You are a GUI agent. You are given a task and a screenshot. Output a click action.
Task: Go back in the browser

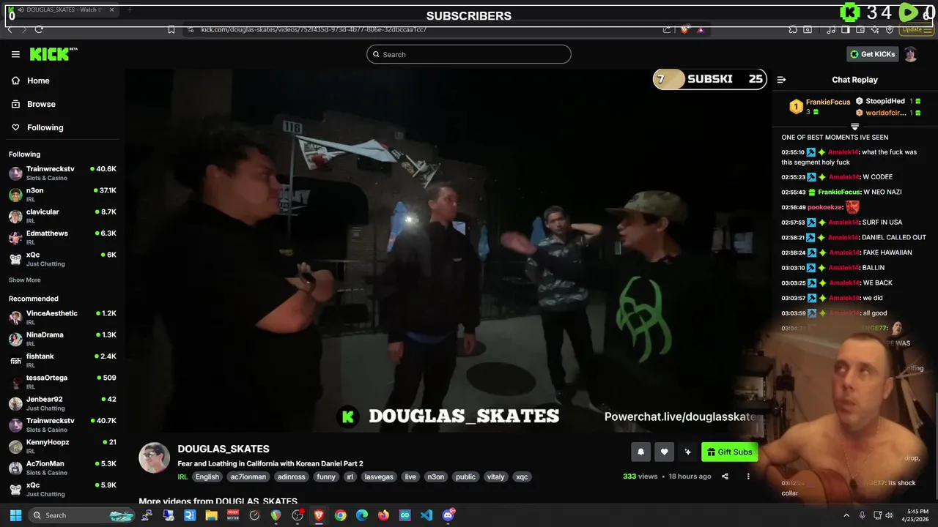click(x=10, y=29)
